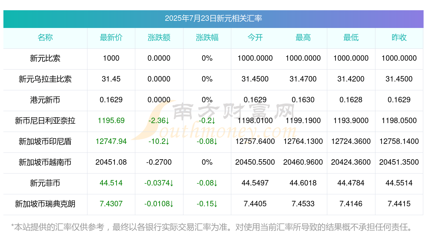427x238 pixels.
Task: Select previous close 20451.3500
Action: pos(399,162)
